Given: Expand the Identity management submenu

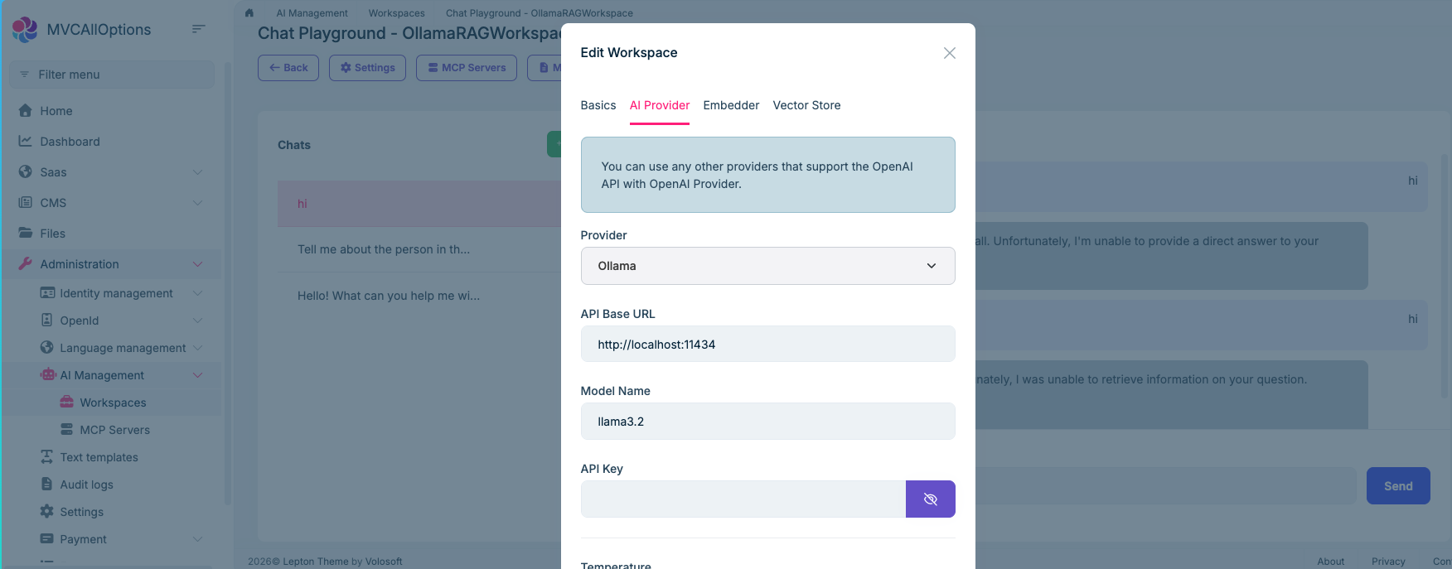Looking at the screenshot, I should tap(197, 293).
